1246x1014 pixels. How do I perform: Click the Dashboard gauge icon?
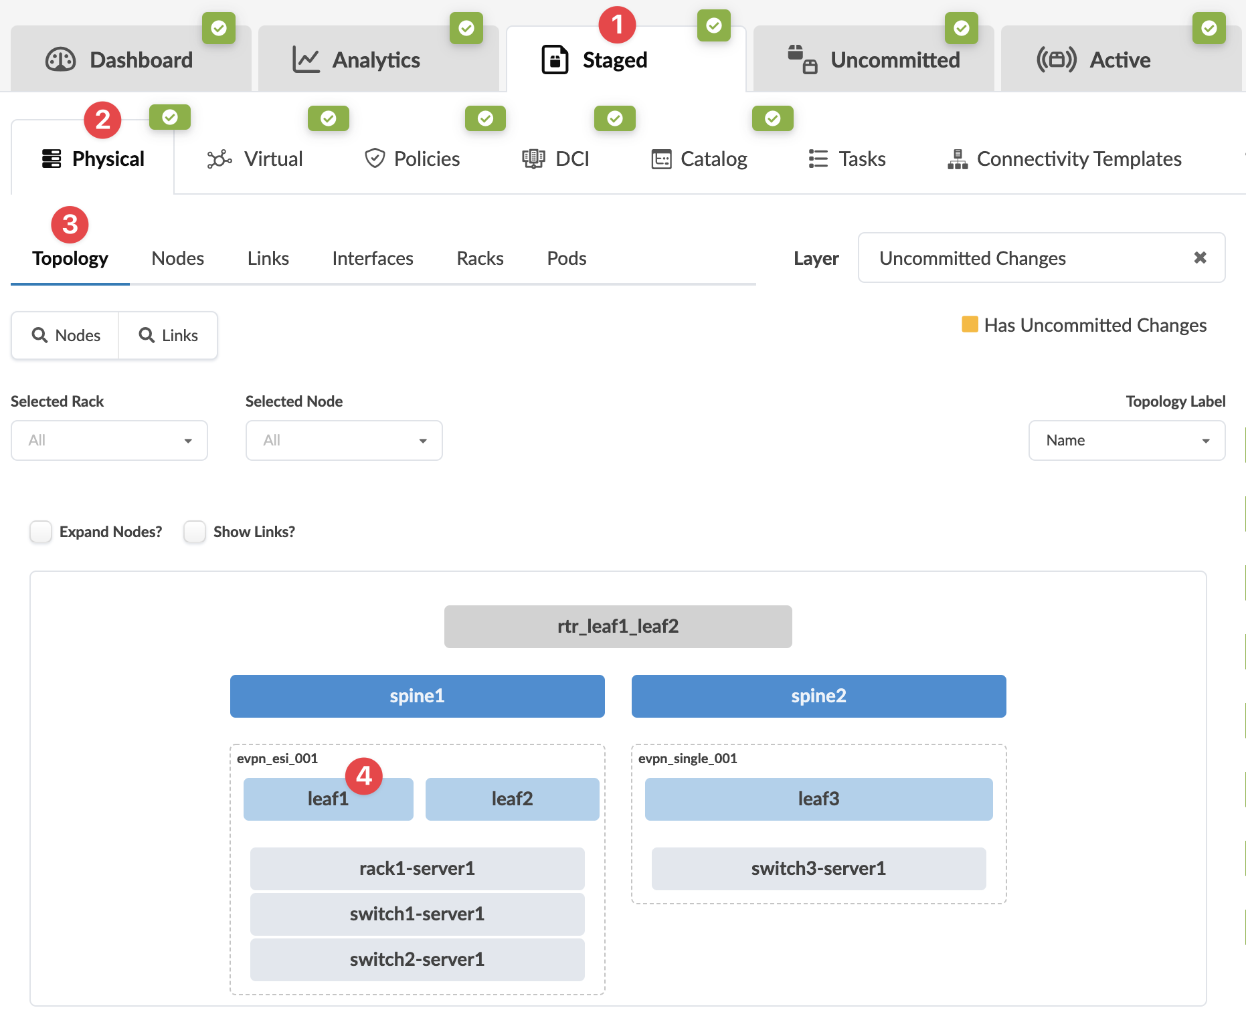pyautogui.click(x=60, y=60)
